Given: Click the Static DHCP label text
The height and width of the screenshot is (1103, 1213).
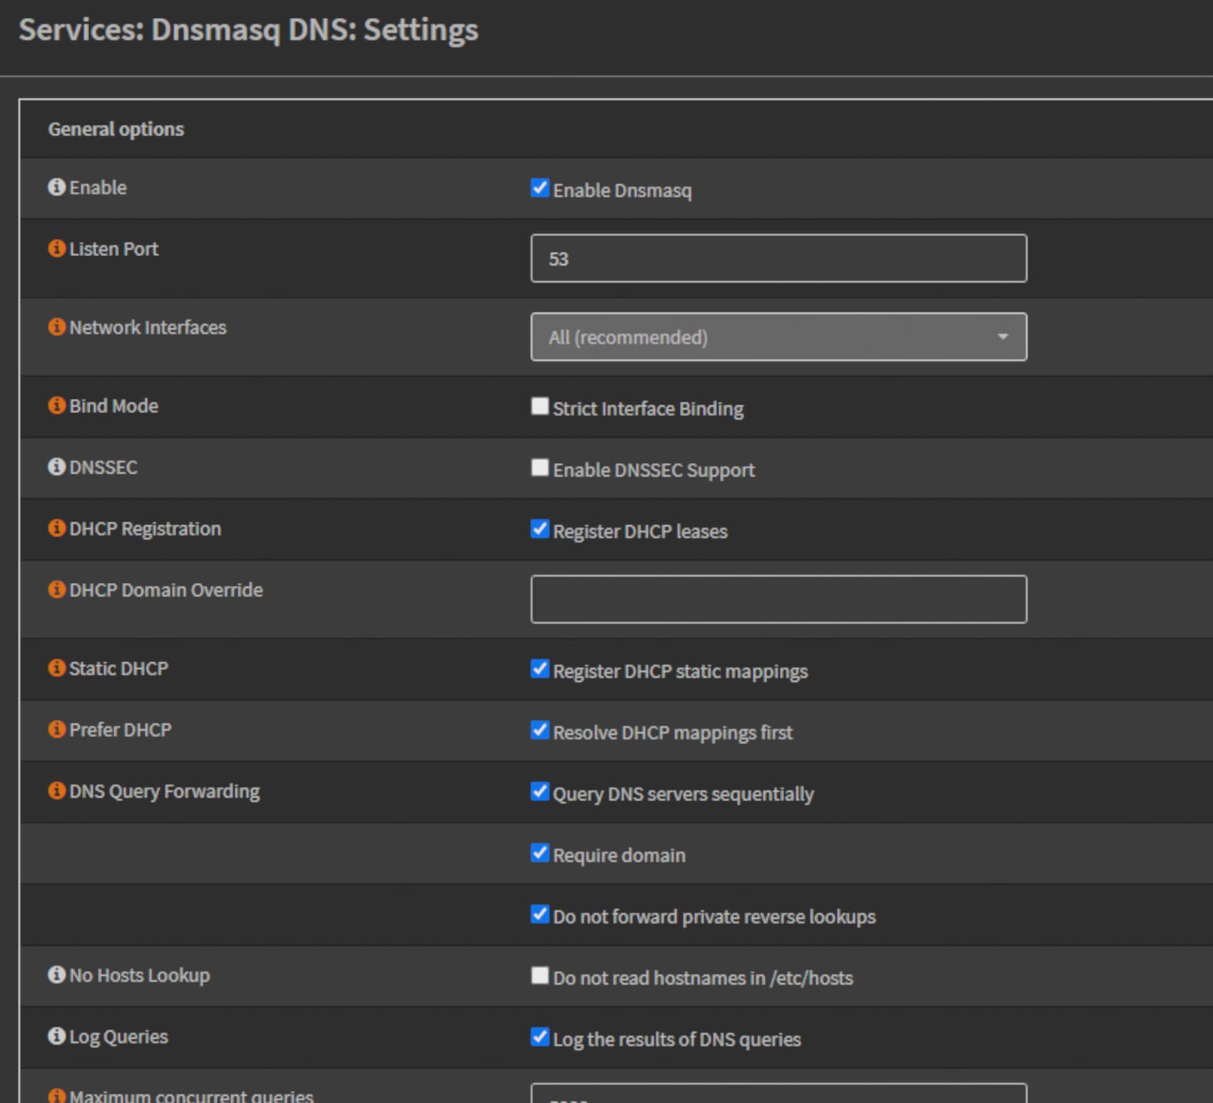Looking at the screenshot, I should pyautogui.click(x=118, y=669).
